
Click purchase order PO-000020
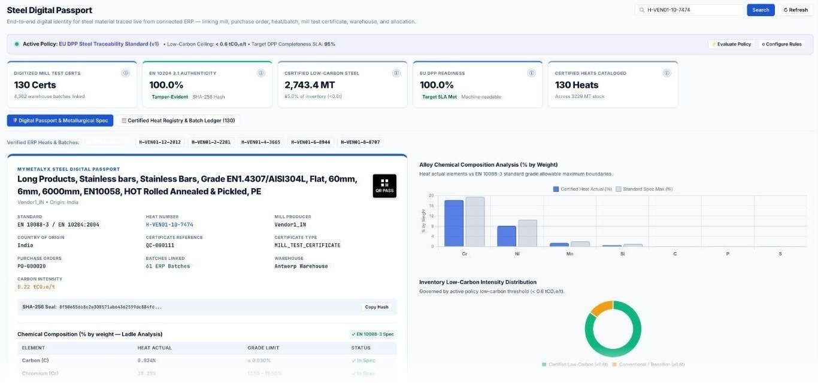(x=32, y=266)
